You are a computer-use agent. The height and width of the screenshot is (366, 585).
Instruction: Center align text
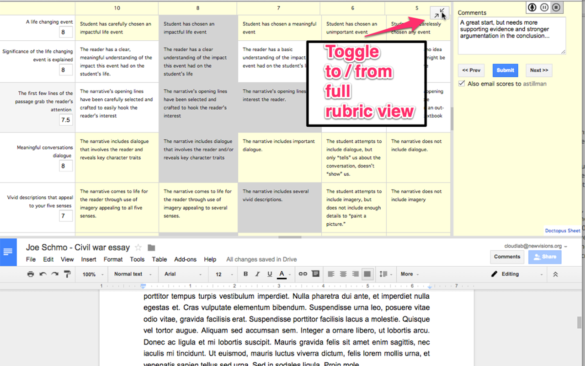343,274
